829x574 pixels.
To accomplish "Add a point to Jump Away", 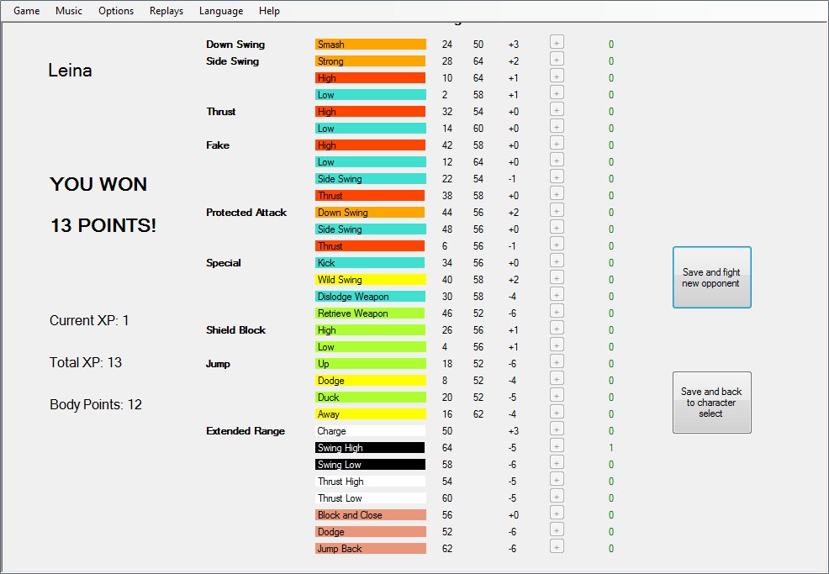I will [557, 413].
